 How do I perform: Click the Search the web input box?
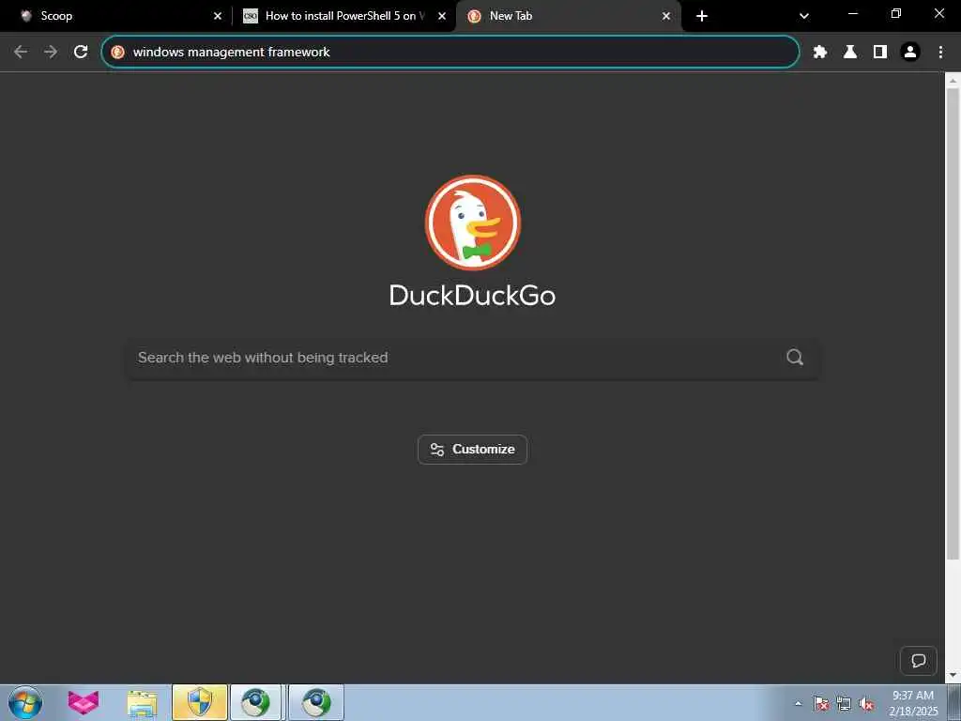473,358
